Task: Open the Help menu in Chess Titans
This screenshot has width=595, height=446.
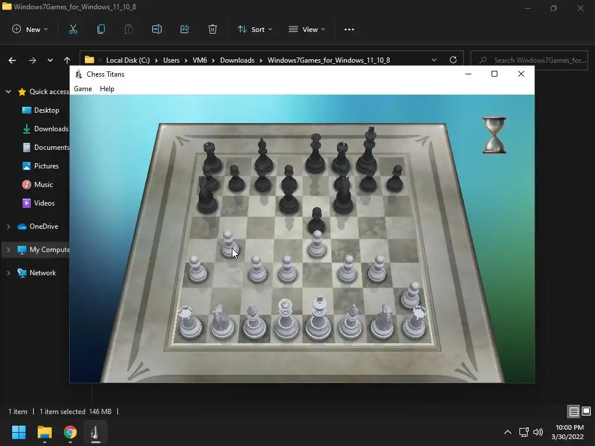Action: click(107, 89)
